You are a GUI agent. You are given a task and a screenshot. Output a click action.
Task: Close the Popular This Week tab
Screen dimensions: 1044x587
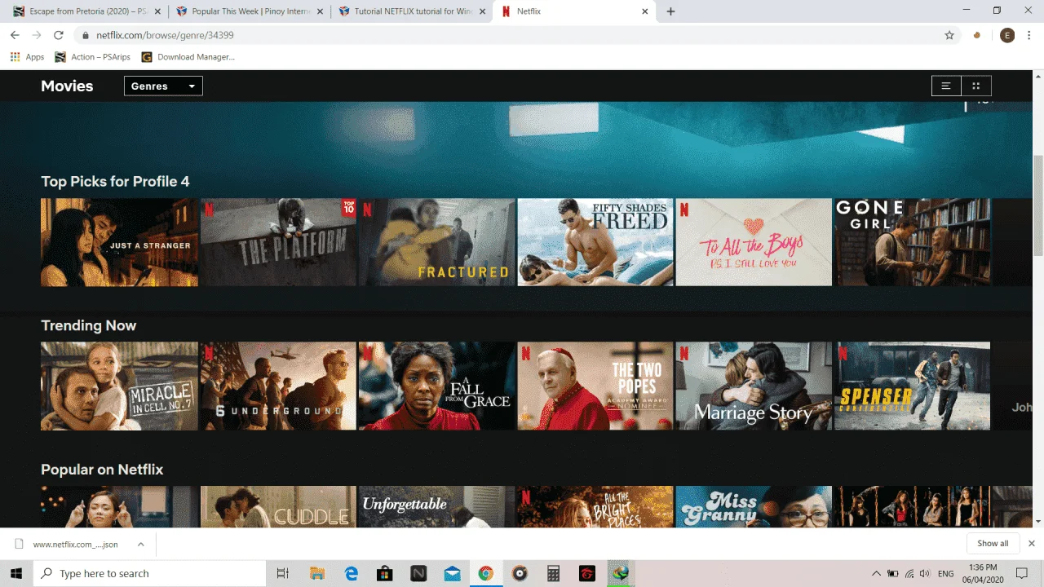[x=319, y=11]
